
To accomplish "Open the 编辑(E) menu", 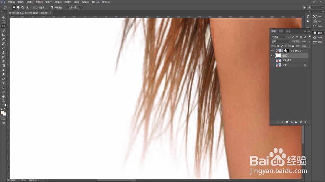I will [x=21, y=2].
